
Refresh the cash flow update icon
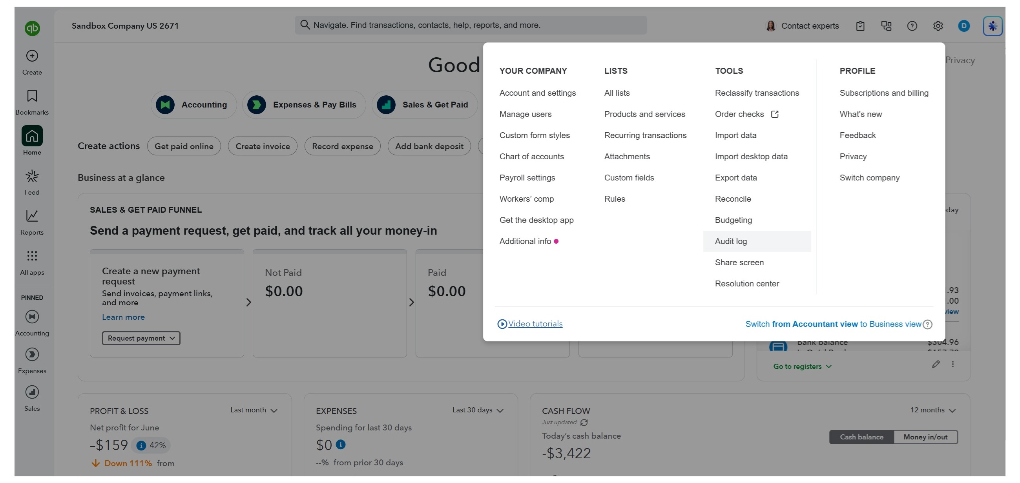click(584, 423)
